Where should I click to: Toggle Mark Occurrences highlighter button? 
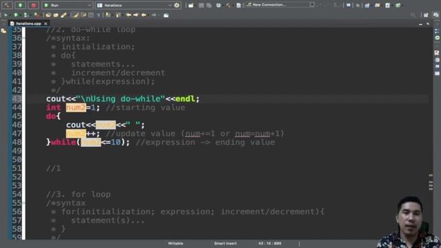(x=75, y=15)
